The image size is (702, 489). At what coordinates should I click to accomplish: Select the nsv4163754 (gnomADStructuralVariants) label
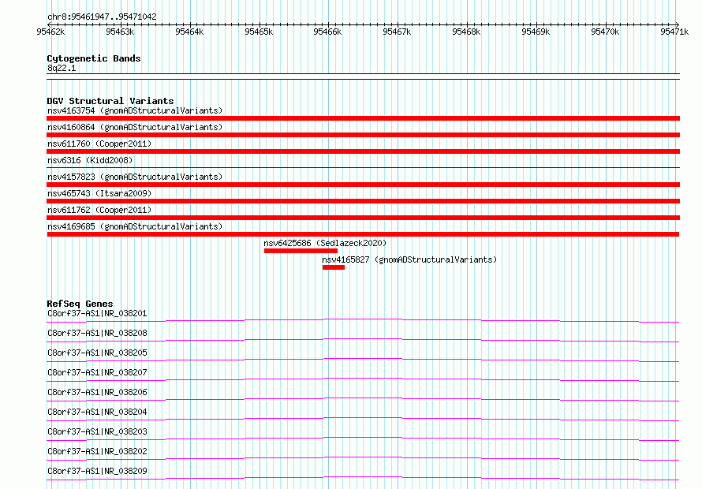[135, 110]
